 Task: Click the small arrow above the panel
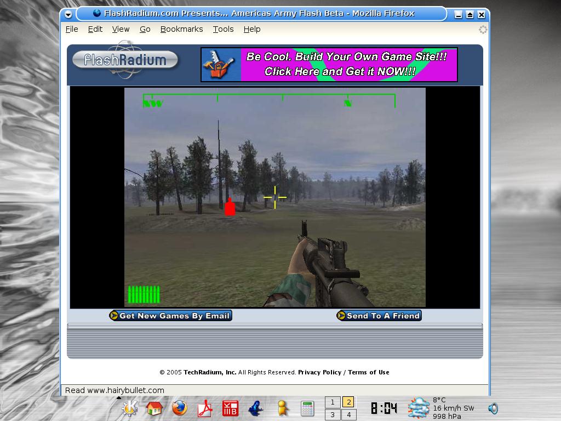119,397
